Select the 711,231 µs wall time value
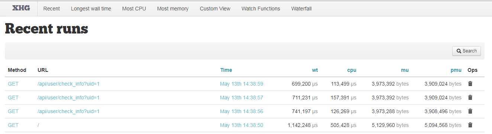This screenshot has height=134, width=492. (305, 98)
